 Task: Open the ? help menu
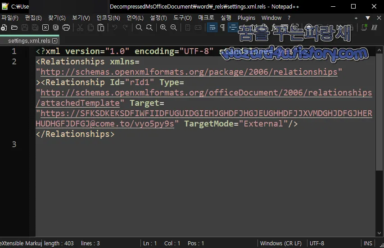[x=289, y=18]
